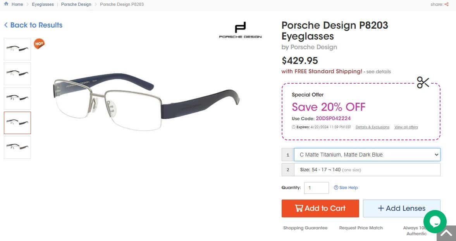Click the HOT badge near the first thumbnail
The width and height of the screenshot is (456, 241).
point(39,44)
